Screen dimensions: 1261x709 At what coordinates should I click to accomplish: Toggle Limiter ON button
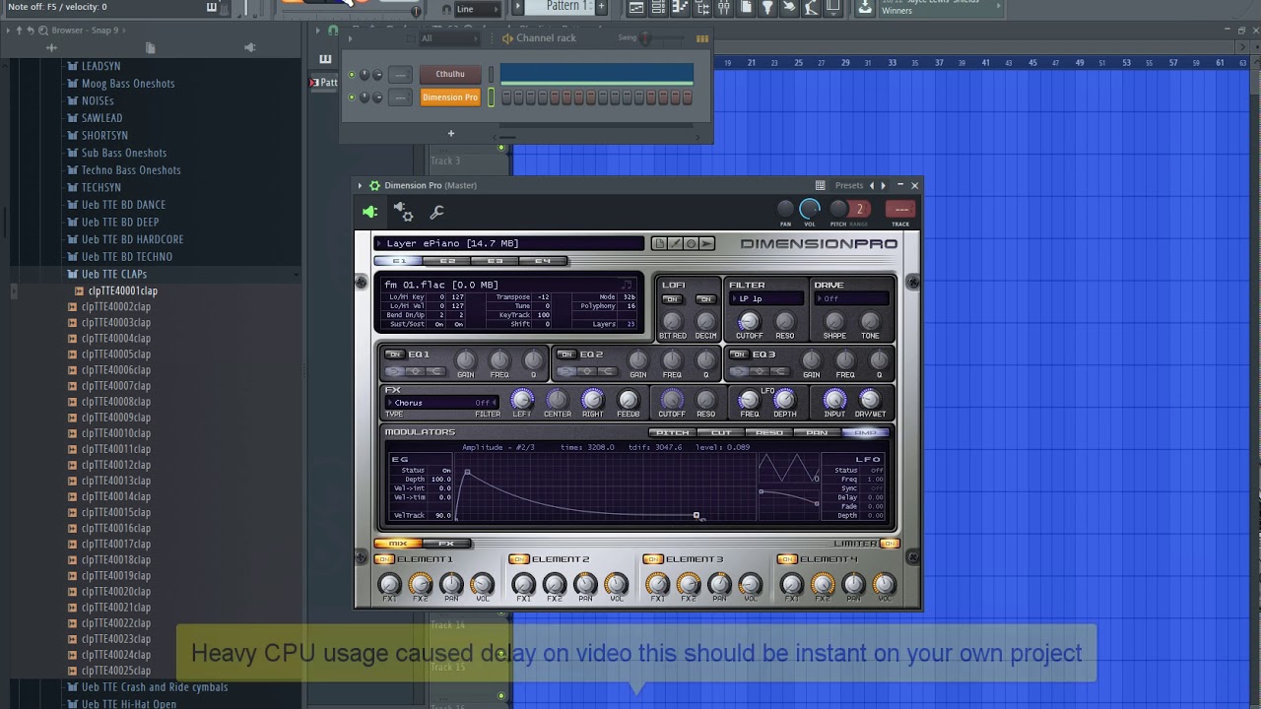click(889, 544)
